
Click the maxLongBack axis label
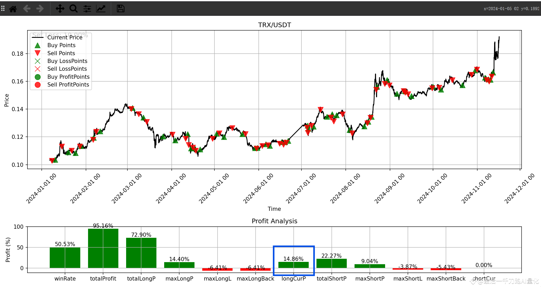tap(255, 279)
